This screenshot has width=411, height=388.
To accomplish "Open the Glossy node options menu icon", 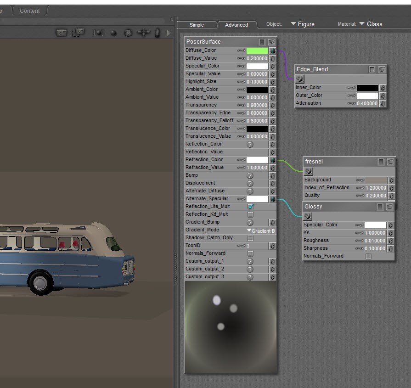I will point(380,207).
